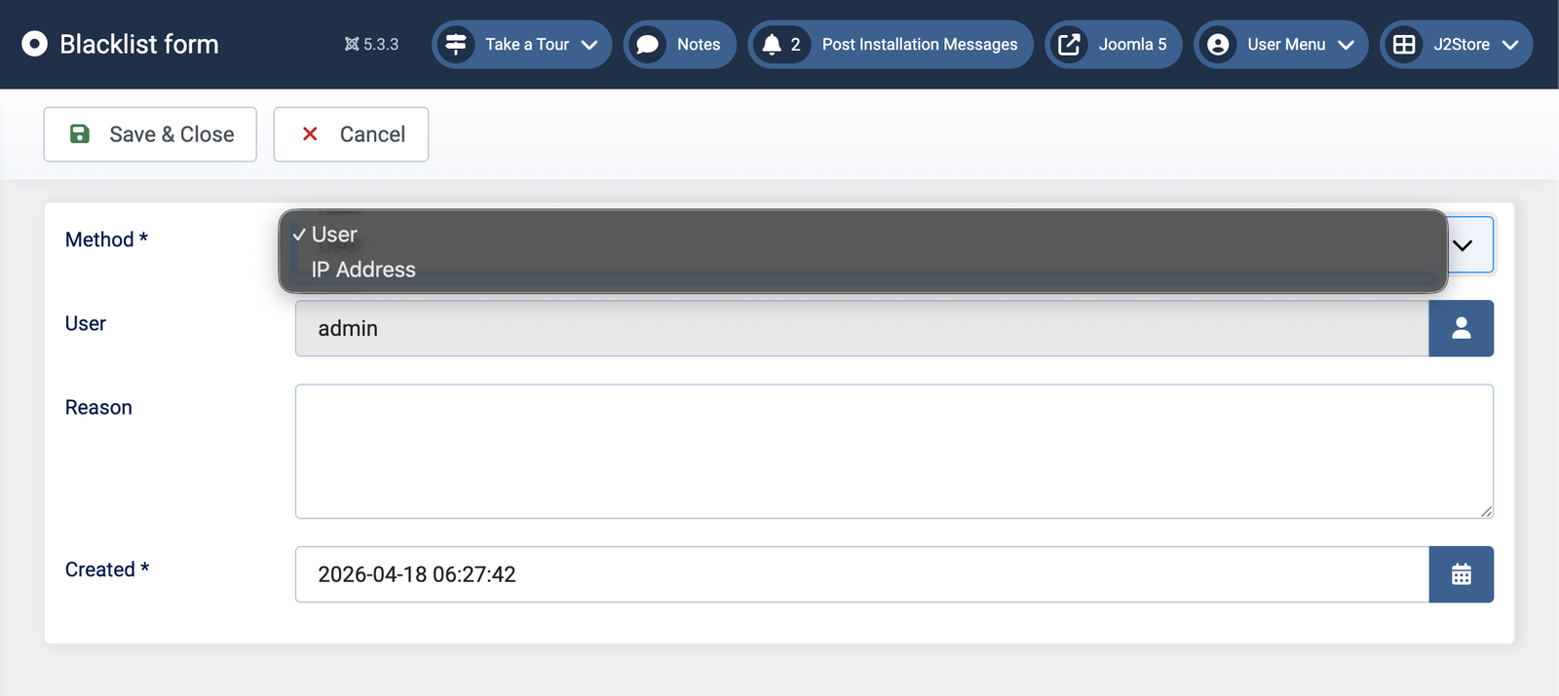
Task: Click the J2Store grid icon
Action: [1404, 45]
